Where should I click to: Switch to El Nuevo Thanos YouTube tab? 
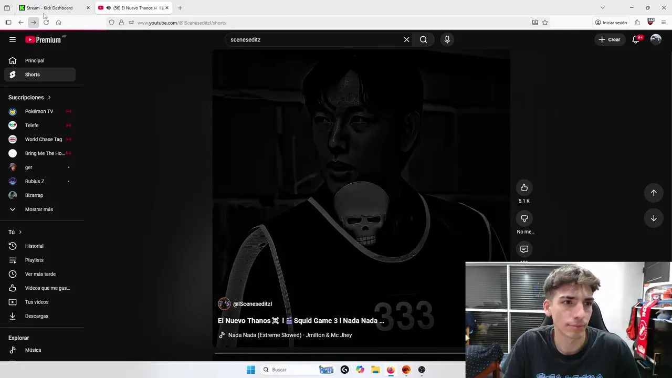pos(134,8)
